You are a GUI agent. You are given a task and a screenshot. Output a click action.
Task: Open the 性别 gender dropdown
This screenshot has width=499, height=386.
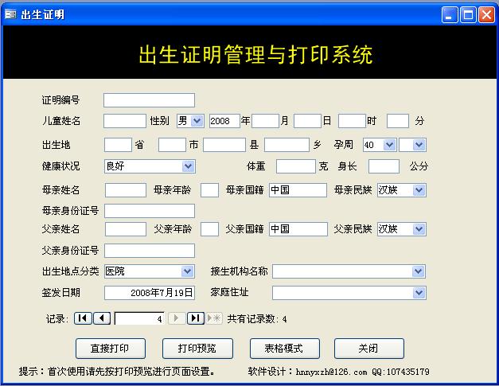click(197, 121)
